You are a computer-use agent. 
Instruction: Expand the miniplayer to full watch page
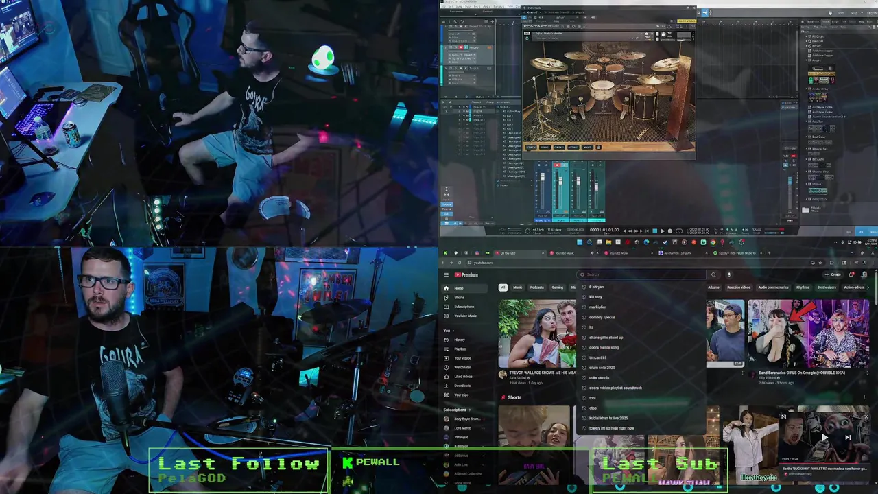coord(783,416)
